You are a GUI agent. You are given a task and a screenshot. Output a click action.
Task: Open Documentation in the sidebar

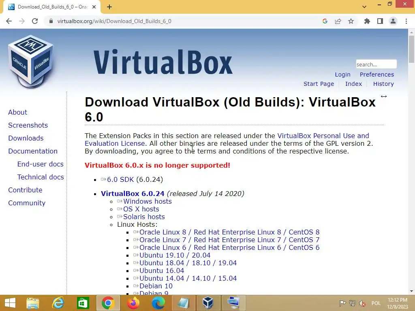tap(33, 151)
